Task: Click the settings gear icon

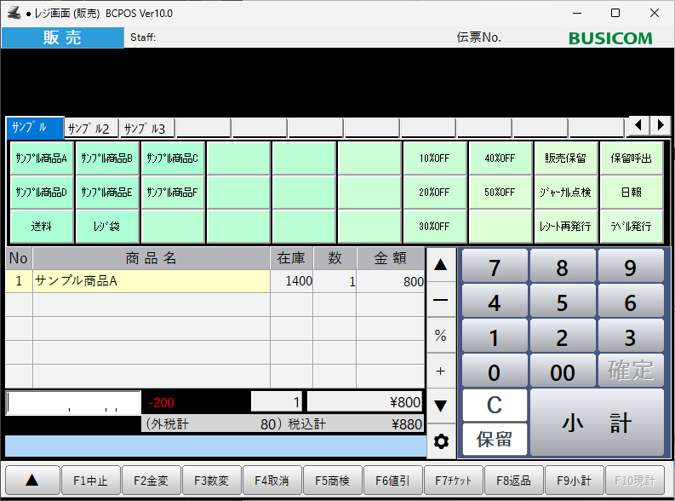Action: click(441, 441)
